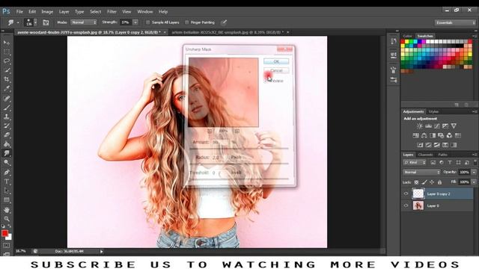Open the Mode dropdown in options bar

(x=83, y=22)
